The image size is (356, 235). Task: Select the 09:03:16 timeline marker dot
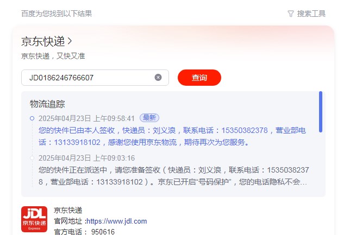click(x=32, y=158)
